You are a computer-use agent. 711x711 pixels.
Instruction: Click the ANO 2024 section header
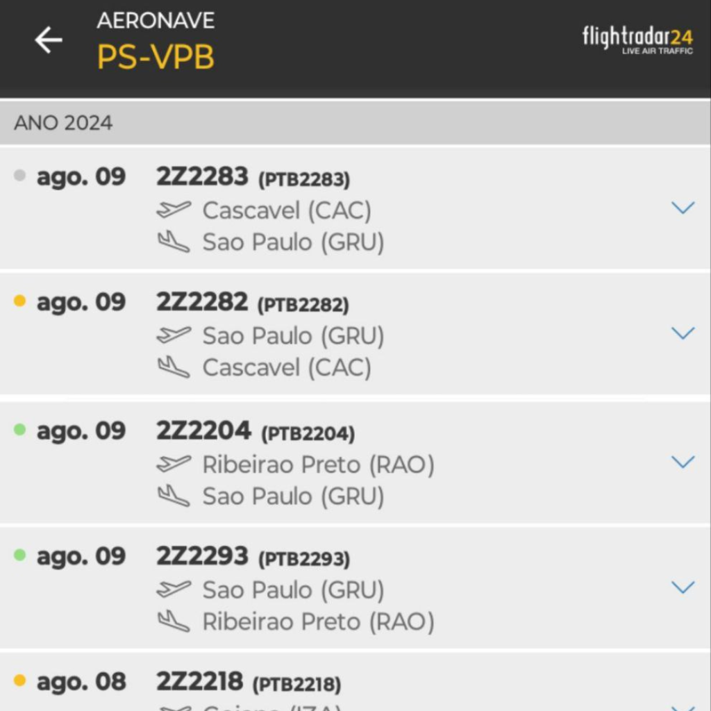pyautogui.click(x=63, y=123)
